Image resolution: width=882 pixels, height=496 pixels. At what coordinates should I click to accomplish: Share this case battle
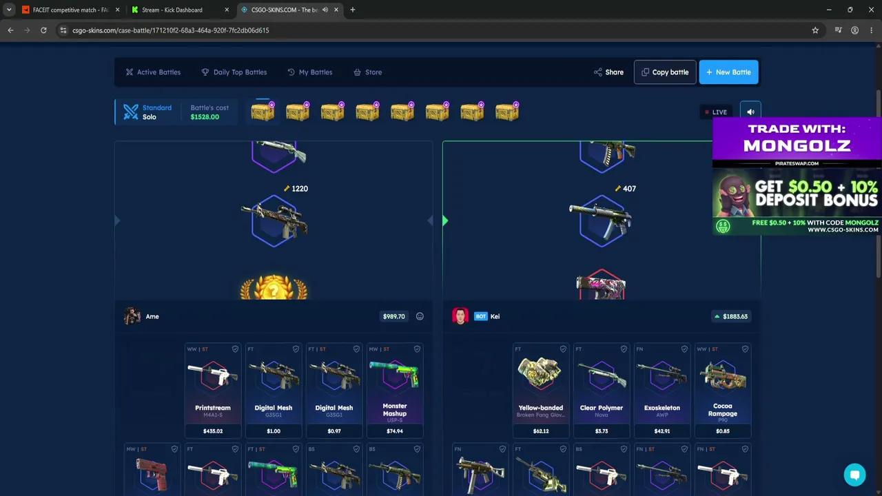[608, 72]
